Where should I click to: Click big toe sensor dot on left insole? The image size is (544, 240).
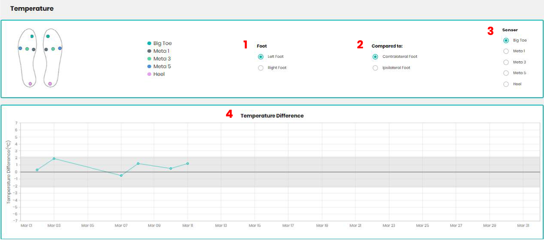coord(32,36)
